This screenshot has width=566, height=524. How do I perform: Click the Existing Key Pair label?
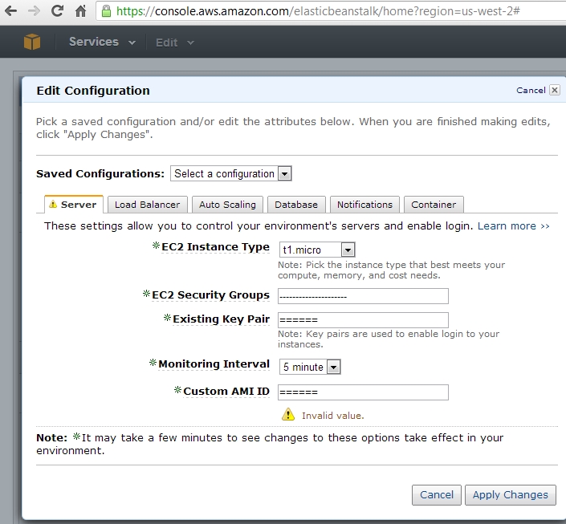click(x=222, y=319)
